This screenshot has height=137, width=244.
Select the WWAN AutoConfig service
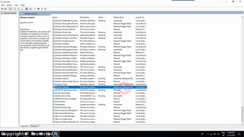click(100, 107)
